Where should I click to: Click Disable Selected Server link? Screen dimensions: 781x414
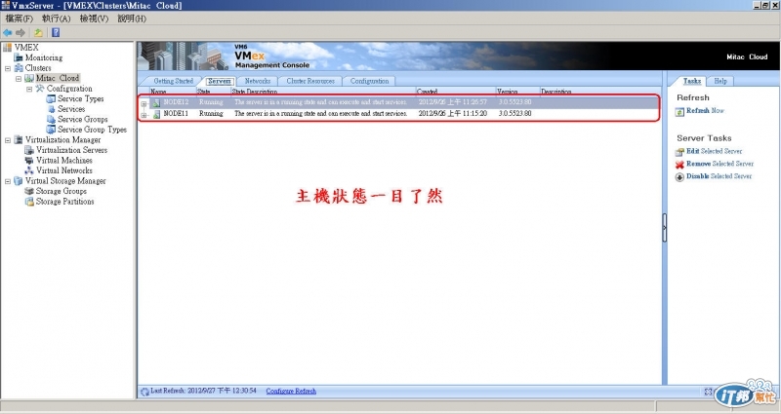pos(719,176)
